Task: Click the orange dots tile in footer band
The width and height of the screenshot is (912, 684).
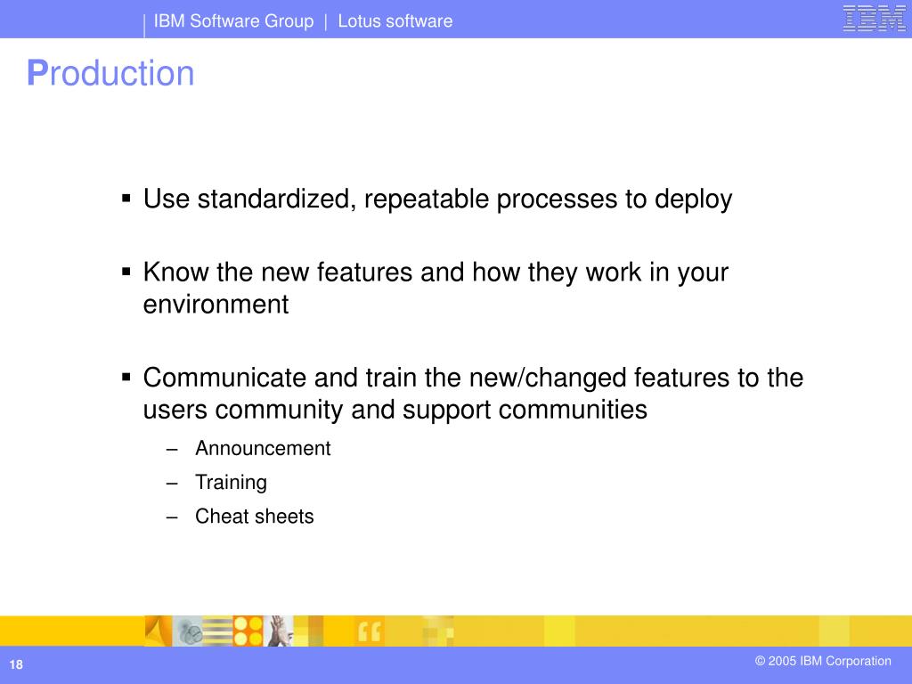Action: click(248, 631)
